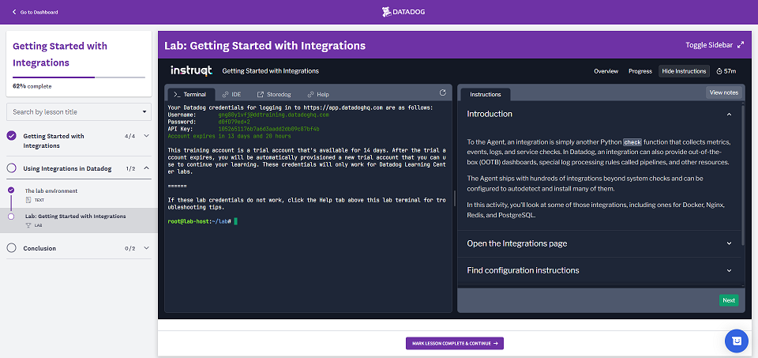Click the instructions panel scrollbar

[744, 174]
